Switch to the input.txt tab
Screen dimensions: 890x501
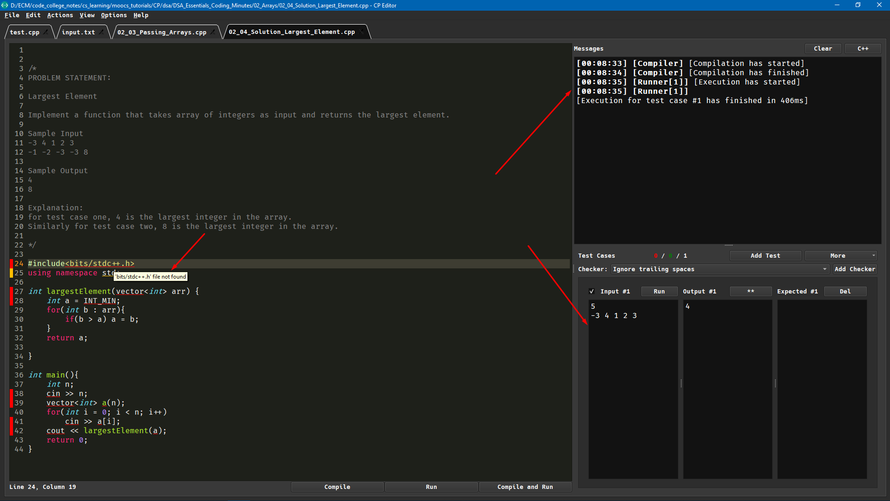coord(79,32)
